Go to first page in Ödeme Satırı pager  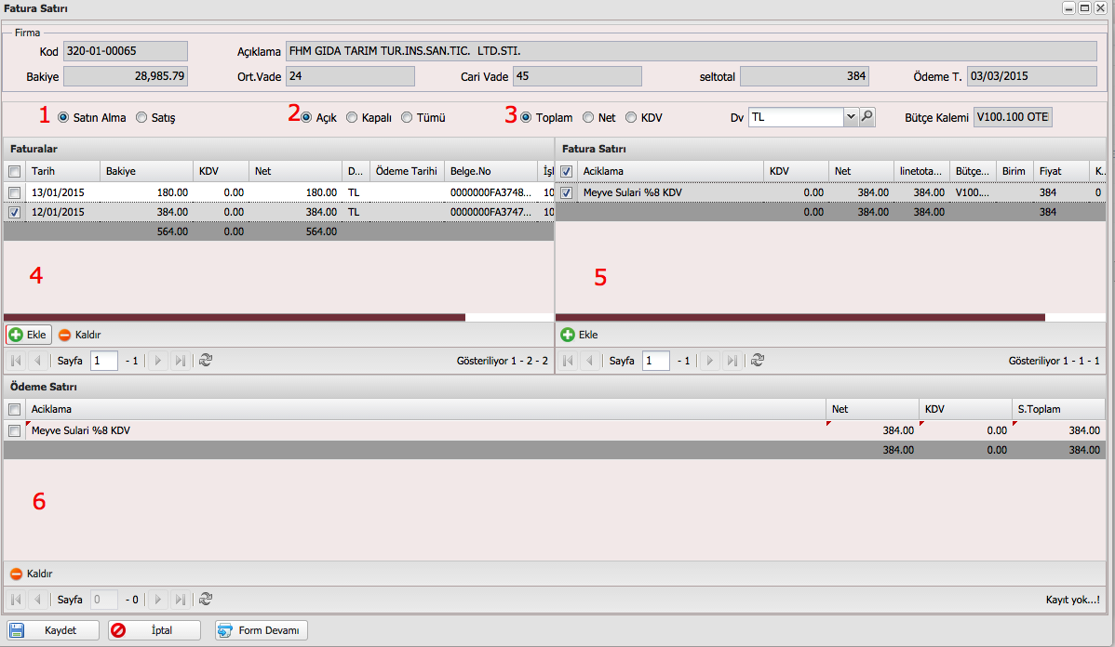tap(16, 600)
